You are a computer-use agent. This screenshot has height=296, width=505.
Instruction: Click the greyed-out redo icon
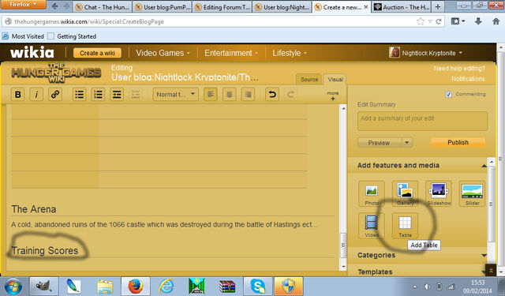[290, 95]
